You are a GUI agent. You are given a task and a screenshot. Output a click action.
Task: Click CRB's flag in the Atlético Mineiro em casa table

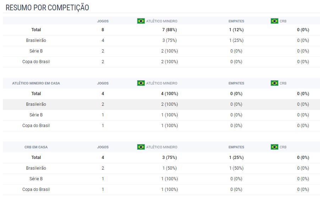(x=274, y=83)
